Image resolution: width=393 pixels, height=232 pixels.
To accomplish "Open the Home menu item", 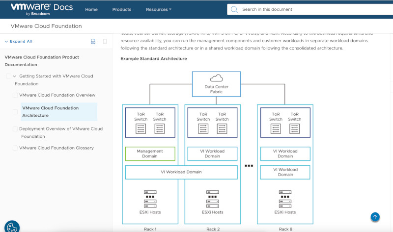I will (91, 9).
